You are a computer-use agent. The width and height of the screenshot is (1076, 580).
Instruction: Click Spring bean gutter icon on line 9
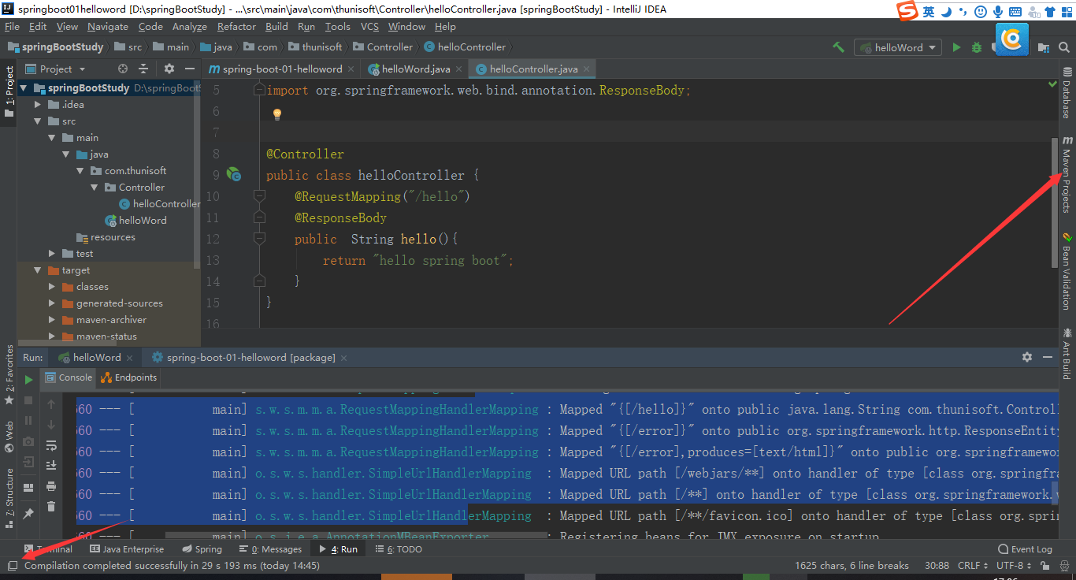coord(233,174)
